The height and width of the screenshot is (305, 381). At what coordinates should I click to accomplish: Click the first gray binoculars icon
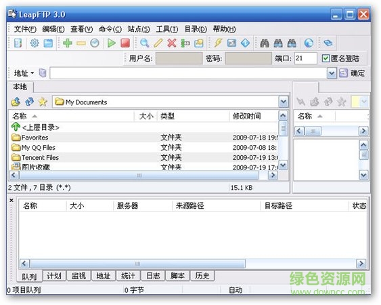pyautogui.click(x=265, y=43)
